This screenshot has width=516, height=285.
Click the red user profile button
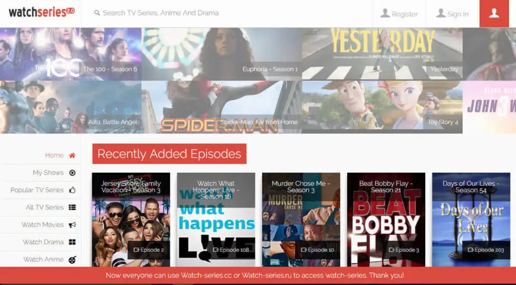click(x=494, y=14)
